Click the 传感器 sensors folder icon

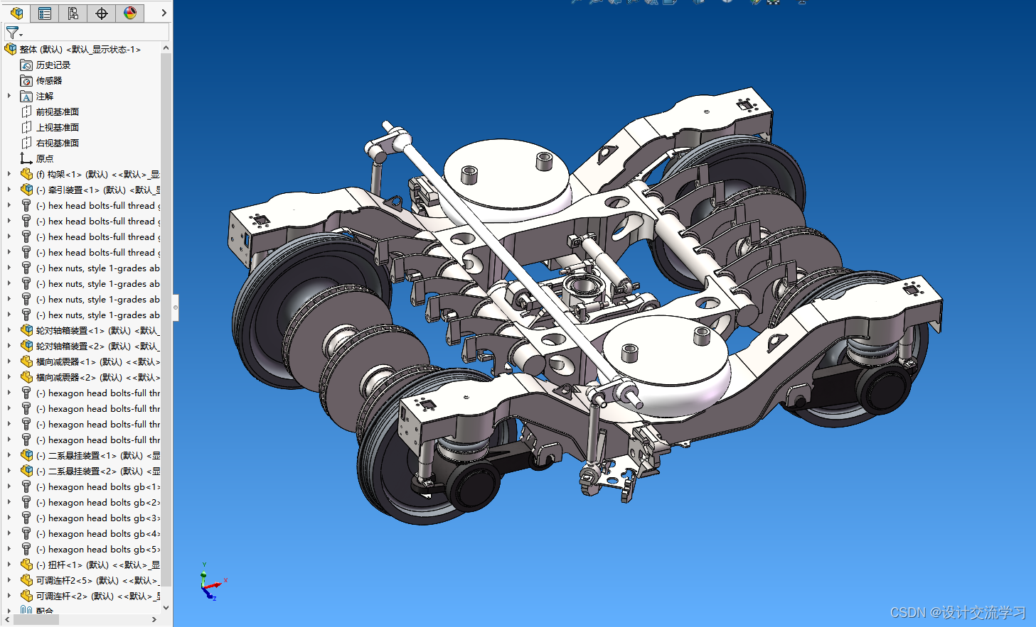click(26, 80)
